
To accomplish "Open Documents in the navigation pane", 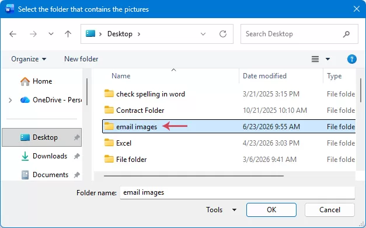I will coord(45,175).
